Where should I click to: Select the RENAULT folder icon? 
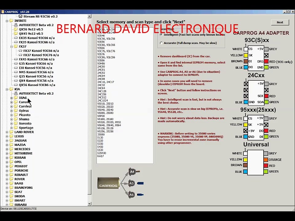11,175
